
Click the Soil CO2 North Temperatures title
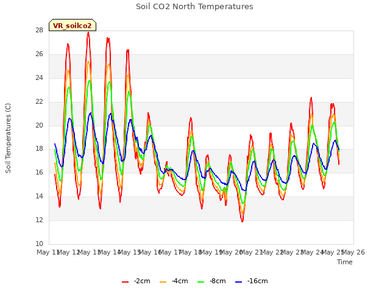(x=194, y=7)
